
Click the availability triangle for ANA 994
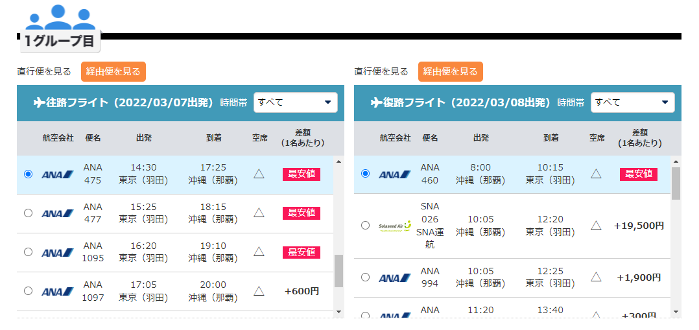click(x=596, y=277)
